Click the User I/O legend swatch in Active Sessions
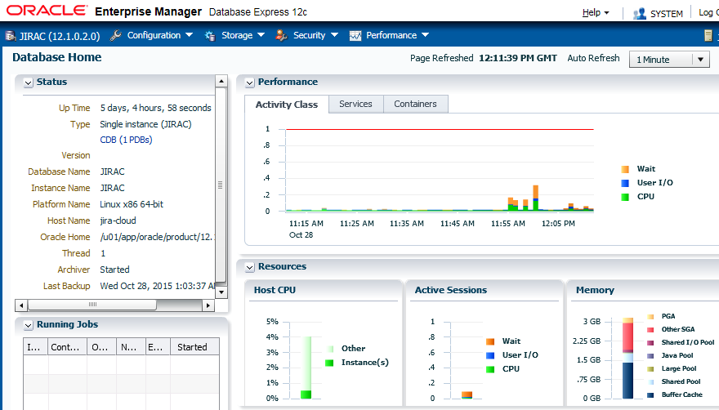719x410 pixels. (490, 355)
